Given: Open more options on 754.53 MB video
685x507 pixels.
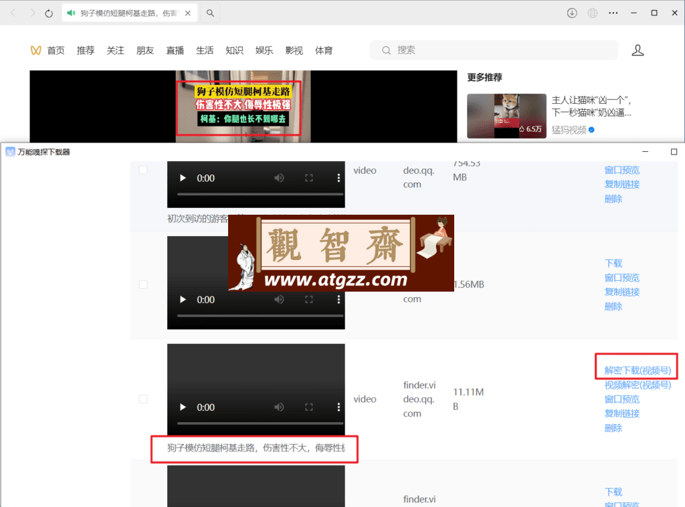Looking at the screenshot, I should (x=338, y=178).
